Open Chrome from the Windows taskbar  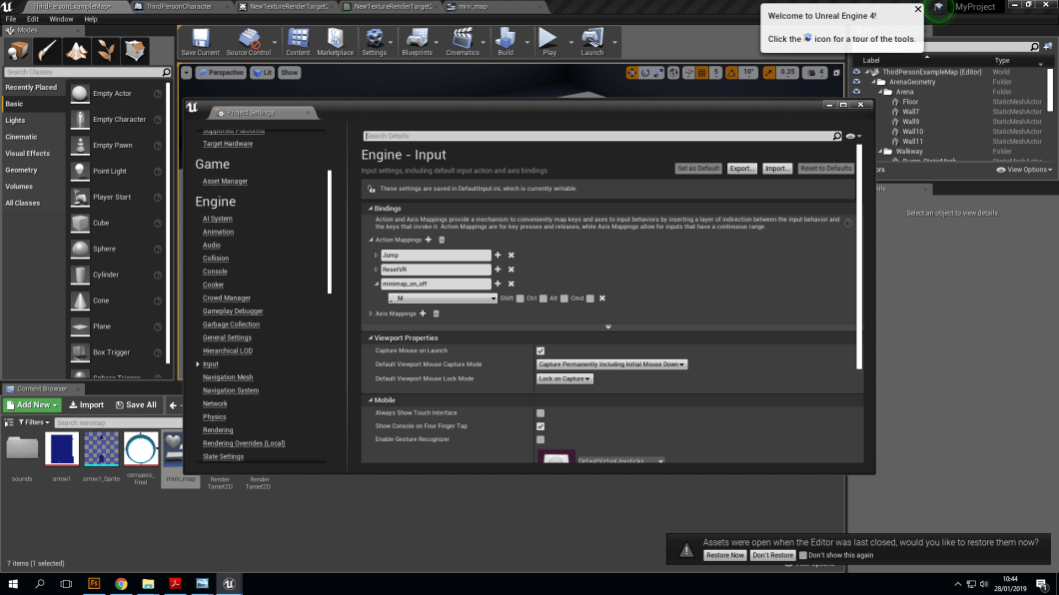[121, 584]
